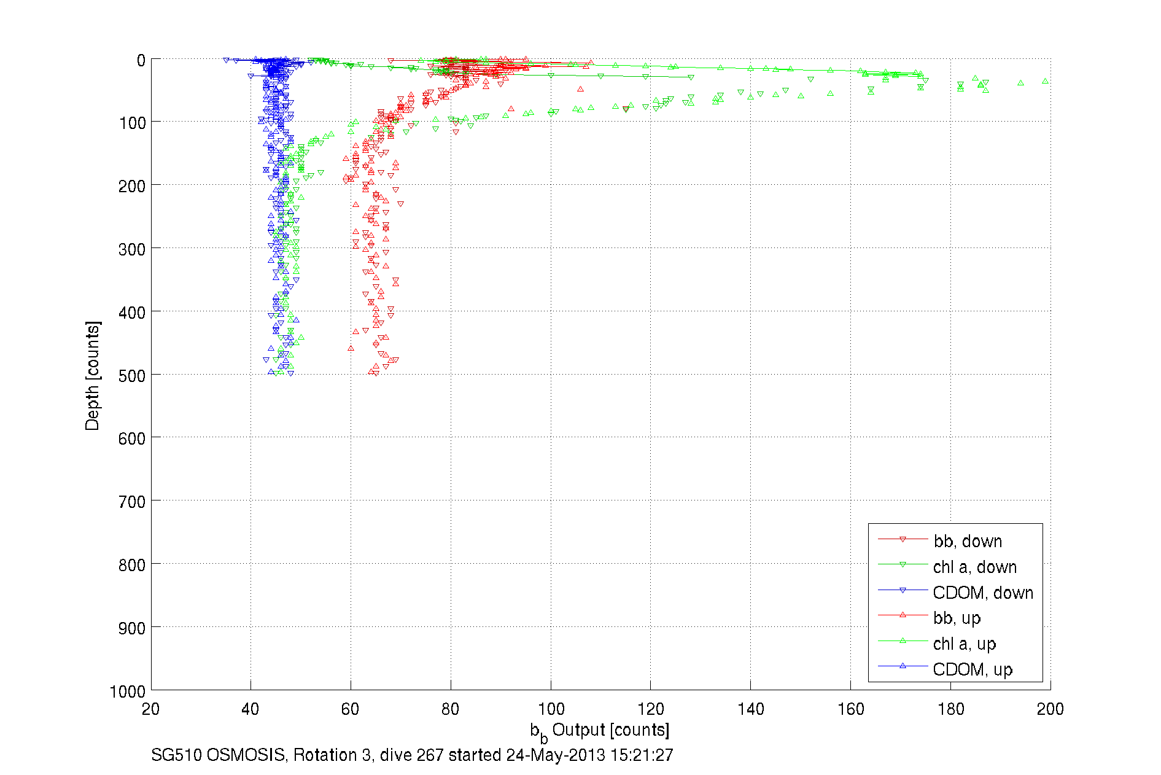Click y-axis tick label 800
This screenshot has width=1161, height=775.
point(132,565)
